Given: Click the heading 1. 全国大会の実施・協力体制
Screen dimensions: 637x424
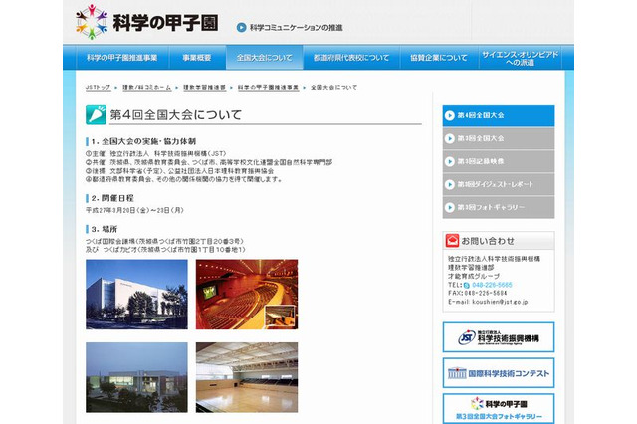Looking at the screenshot, I should pyautogui.click(x=143, y=141).
